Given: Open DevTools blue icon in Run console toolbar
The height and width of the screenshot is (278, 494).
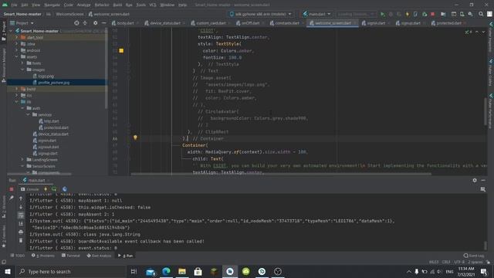Looking at the screenshot, I should [x=65, y=189].
